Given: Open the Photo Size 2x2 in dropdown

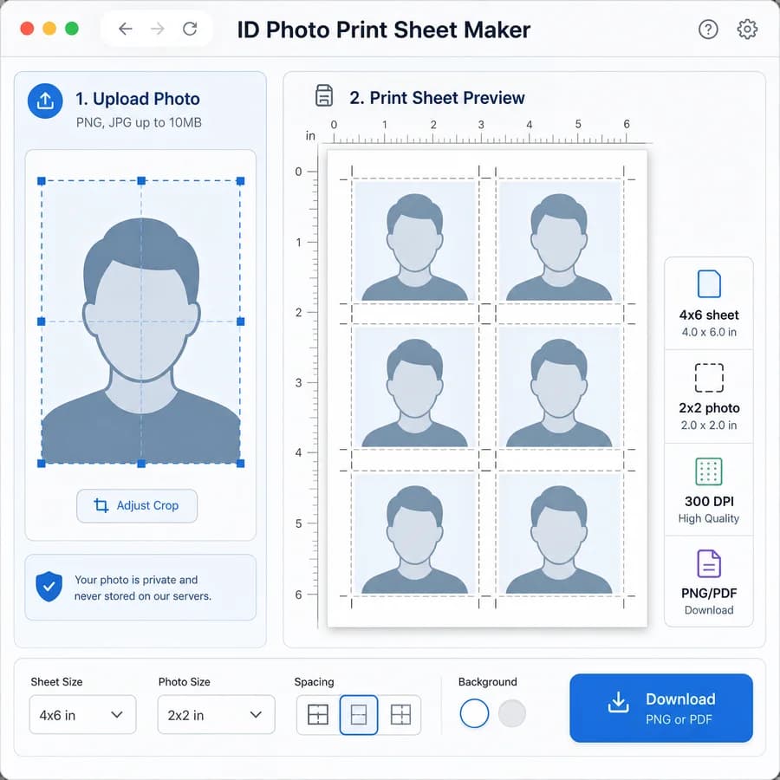Looking at the screenshot, I should [x=216, y=715].
